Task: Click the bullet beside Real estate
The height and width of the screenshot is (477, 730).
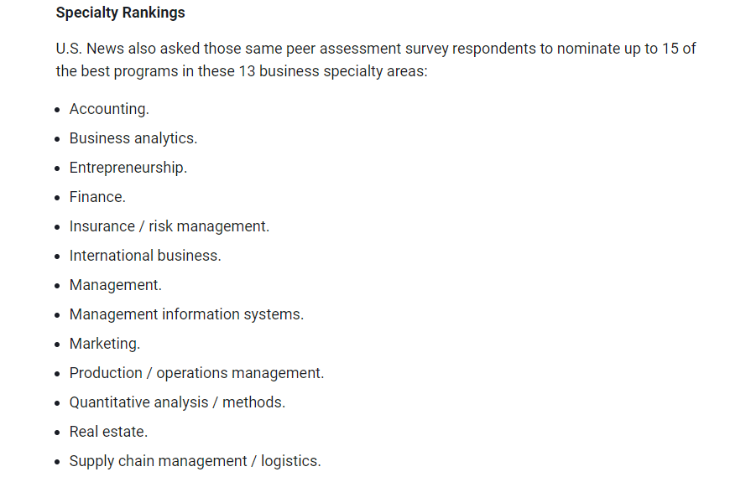Action: (x=57, y=433)
